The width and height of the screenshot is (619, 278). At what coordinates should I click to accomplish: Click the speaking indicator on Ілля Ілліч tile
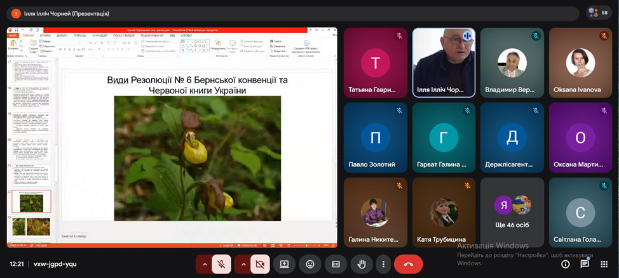466,36
